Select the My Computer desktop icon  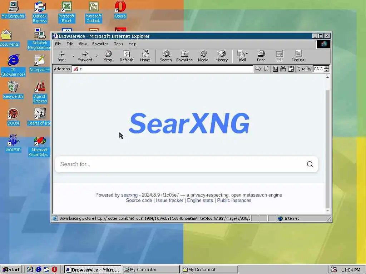(x=13, y=10)
